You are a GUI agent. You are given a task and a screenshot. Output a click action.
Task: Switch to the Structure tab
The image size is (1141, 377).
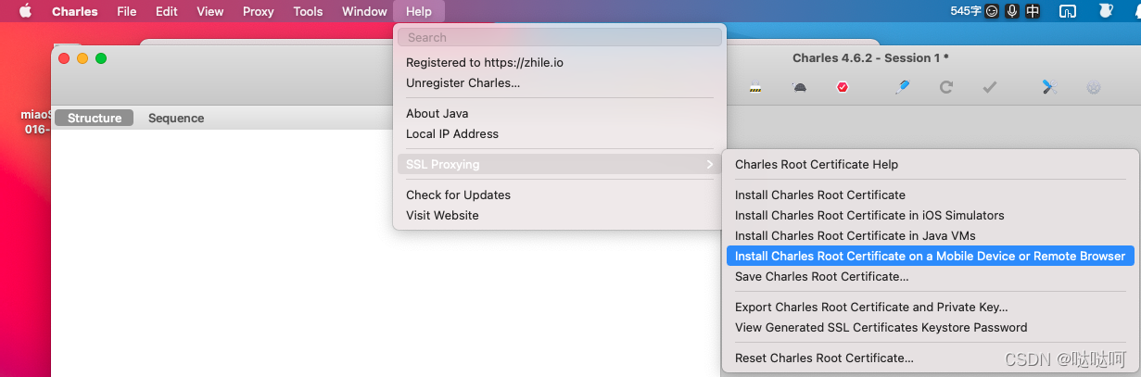[95, 119]
